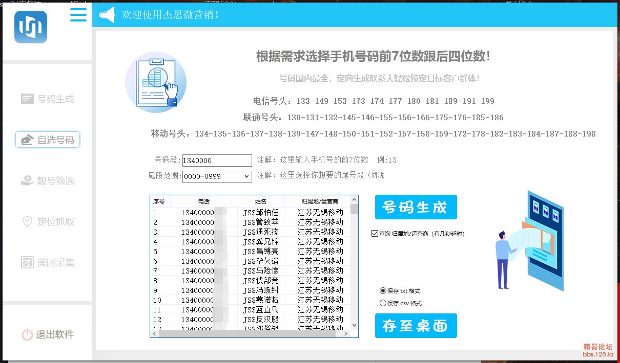Click the 自选号码 pencil icon
The height and width of the screenshot is (363, 620).
(28, 140)
